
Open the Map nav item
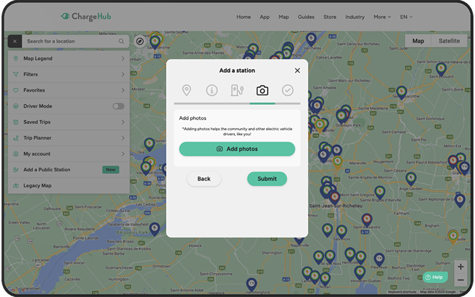284,17
